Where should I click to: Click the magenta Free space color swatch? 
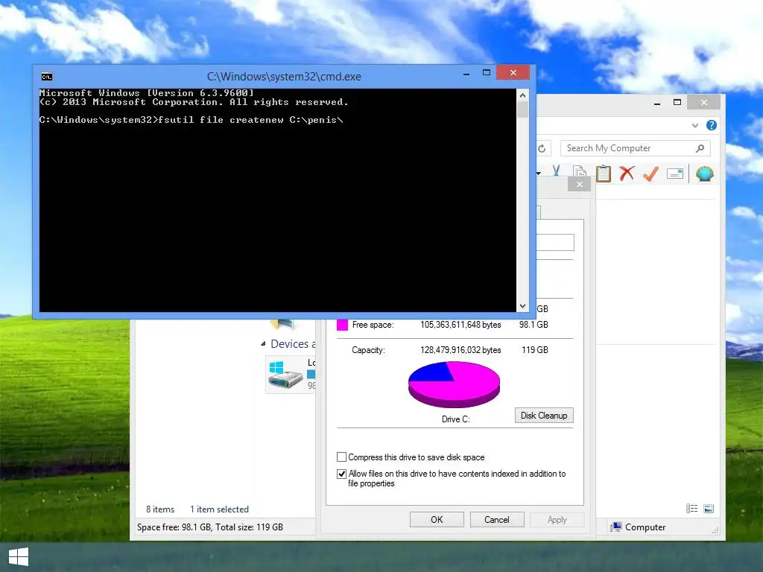(342, 325)
